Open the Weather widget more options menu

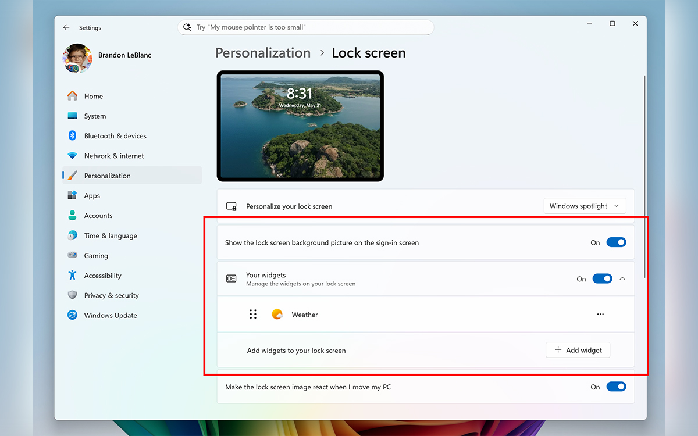coord(600,315)
